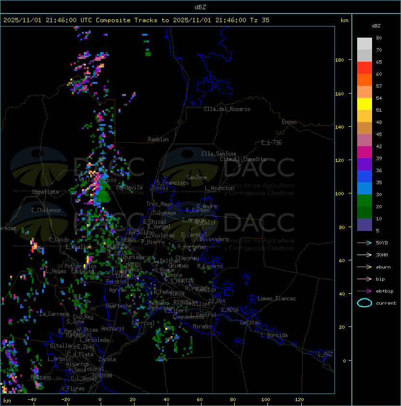Pick the purple swatch in dBZ legend
The width and height of the screenshot is (401, 406).
(364, 164)
